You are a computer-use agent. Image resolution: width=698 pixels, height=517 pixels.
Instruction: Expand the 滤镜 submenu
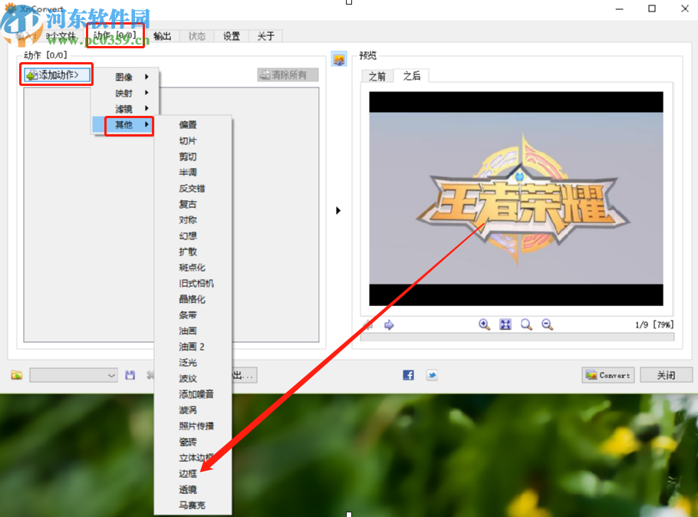(x=125, y=108)
